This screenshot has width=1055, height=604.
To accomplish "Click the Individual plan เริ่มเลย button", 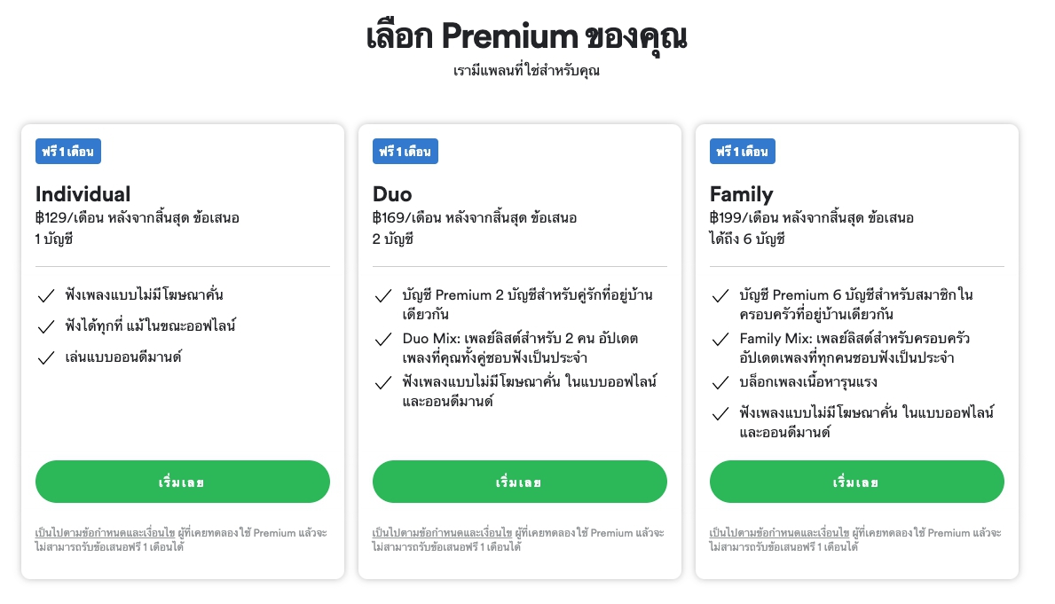I will [x=182, y=482].
